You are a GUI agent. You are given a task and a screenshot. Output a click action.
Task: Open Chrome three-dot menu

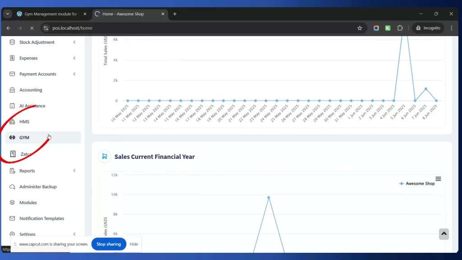[x=451, y=28]
